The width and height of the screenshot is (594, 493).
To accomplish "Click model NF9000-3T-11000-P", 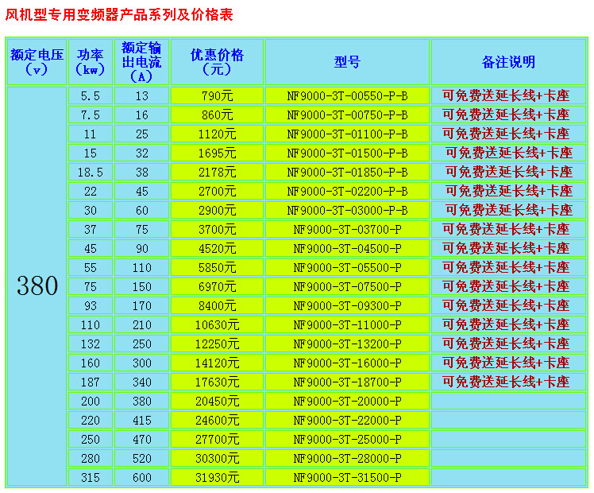I will 347,324.
